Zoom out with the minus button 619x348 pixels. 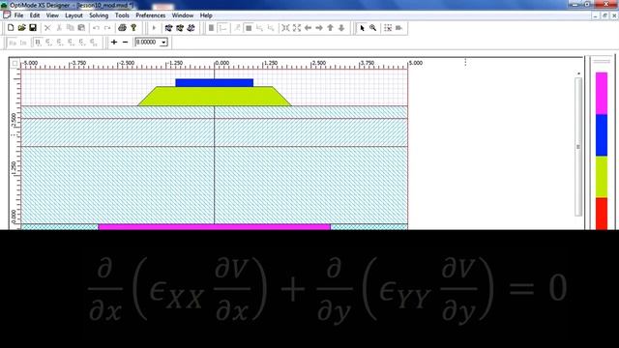125,42
